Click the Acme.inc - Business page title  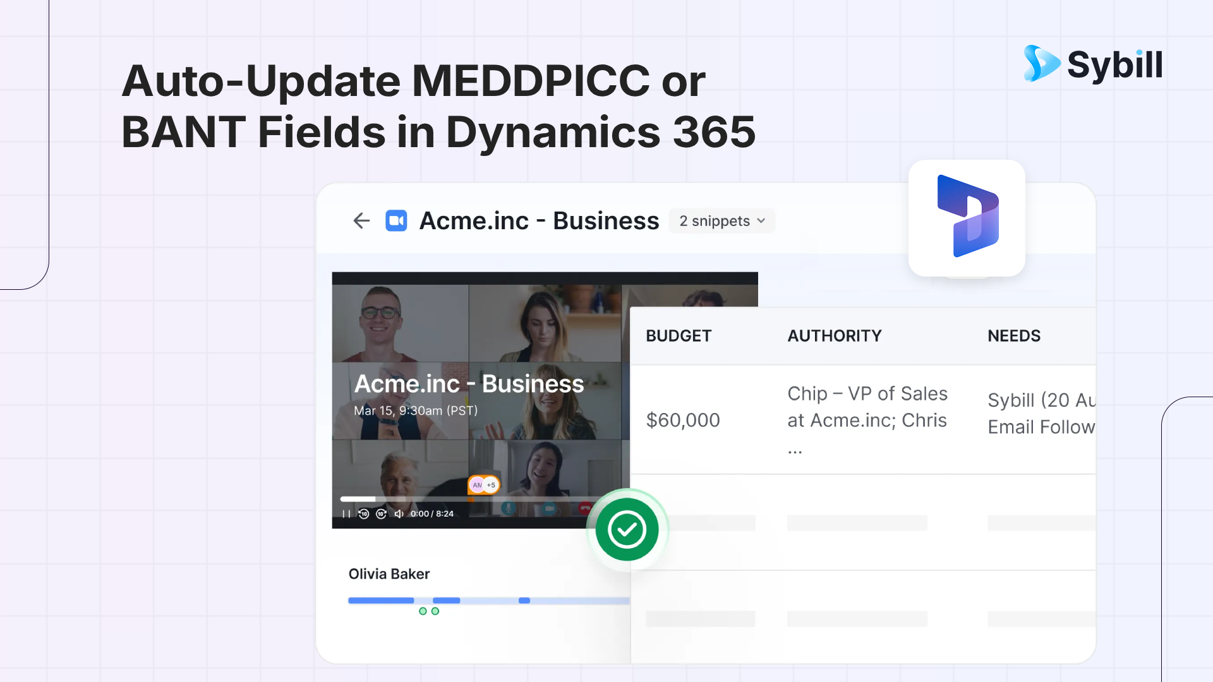pos(539,221)
